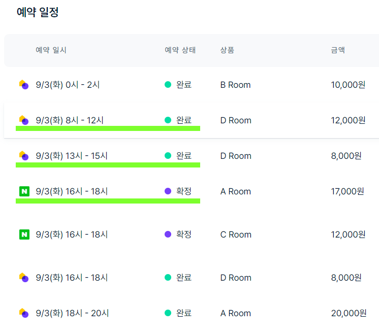Select the D Room 12,000원 reservation
Image resolution: width=379 pixels, height=336 pixels.
tap(192, 120)
